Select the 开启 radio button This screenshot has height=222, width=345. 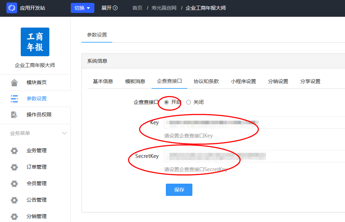click(167, 102)
